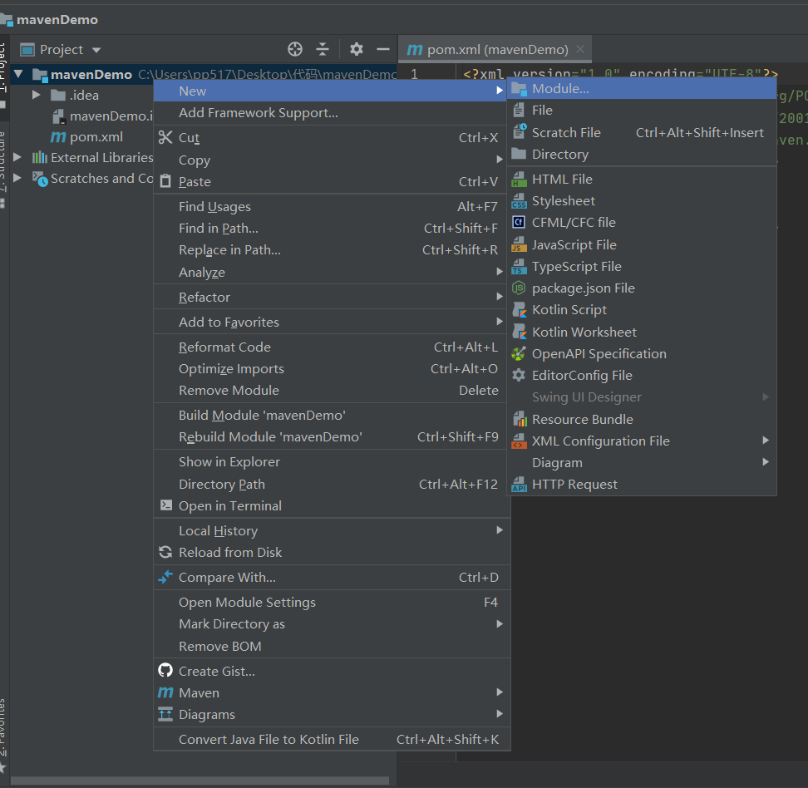Click the Module folder icon in submenu

519,89
